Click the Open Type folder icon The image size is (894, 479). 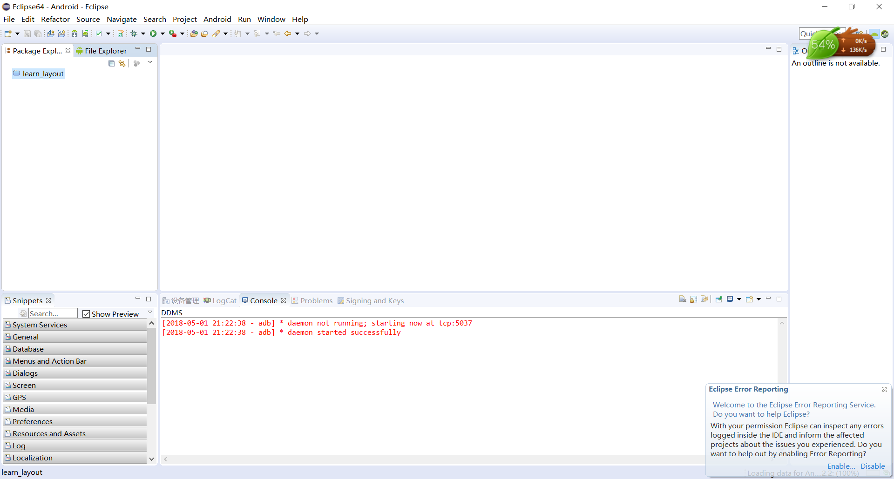click(194, 33)
